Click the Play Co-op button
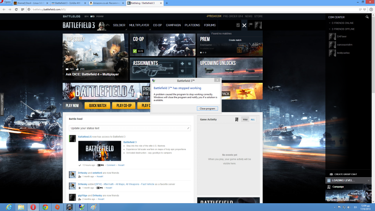This screenshot has height=211, width=375. pos(124,106)
